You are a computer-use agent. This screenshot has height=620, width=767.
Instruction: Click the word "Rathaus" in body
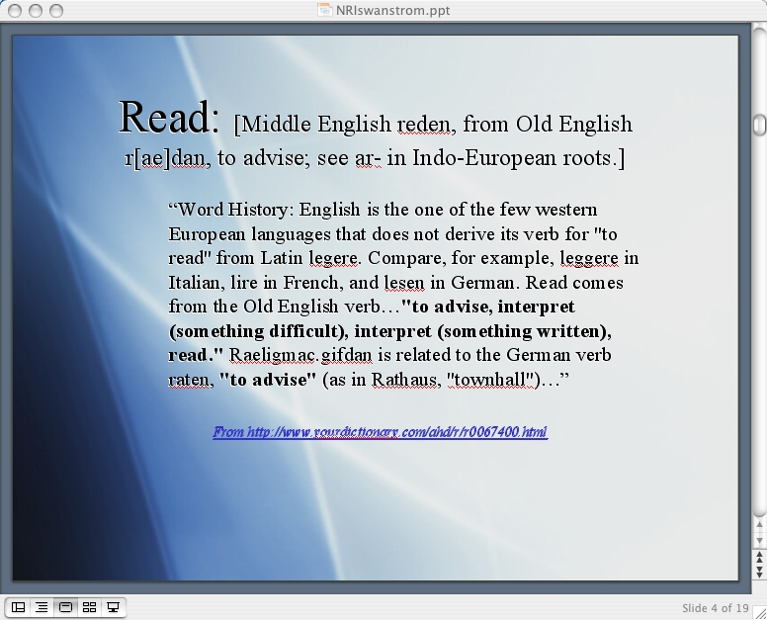[x=403, y=380]
